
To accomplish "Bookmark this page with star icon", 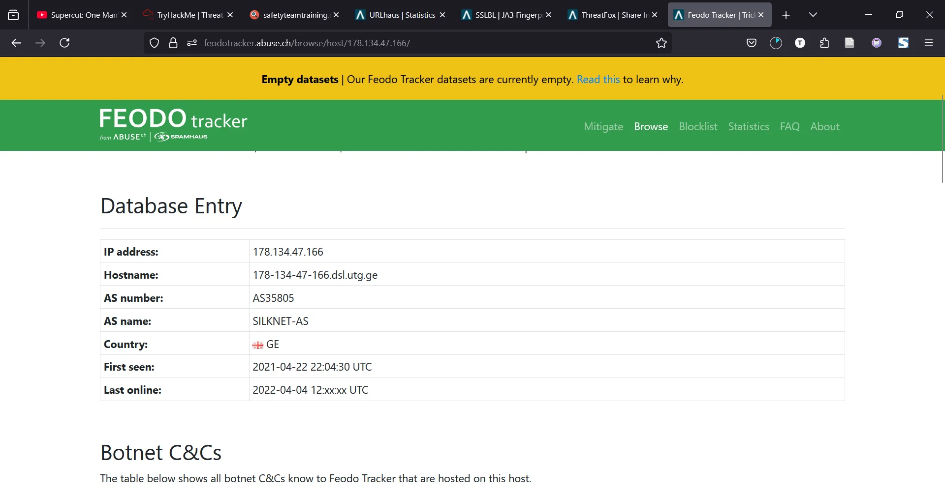I will tap(661, 43).
